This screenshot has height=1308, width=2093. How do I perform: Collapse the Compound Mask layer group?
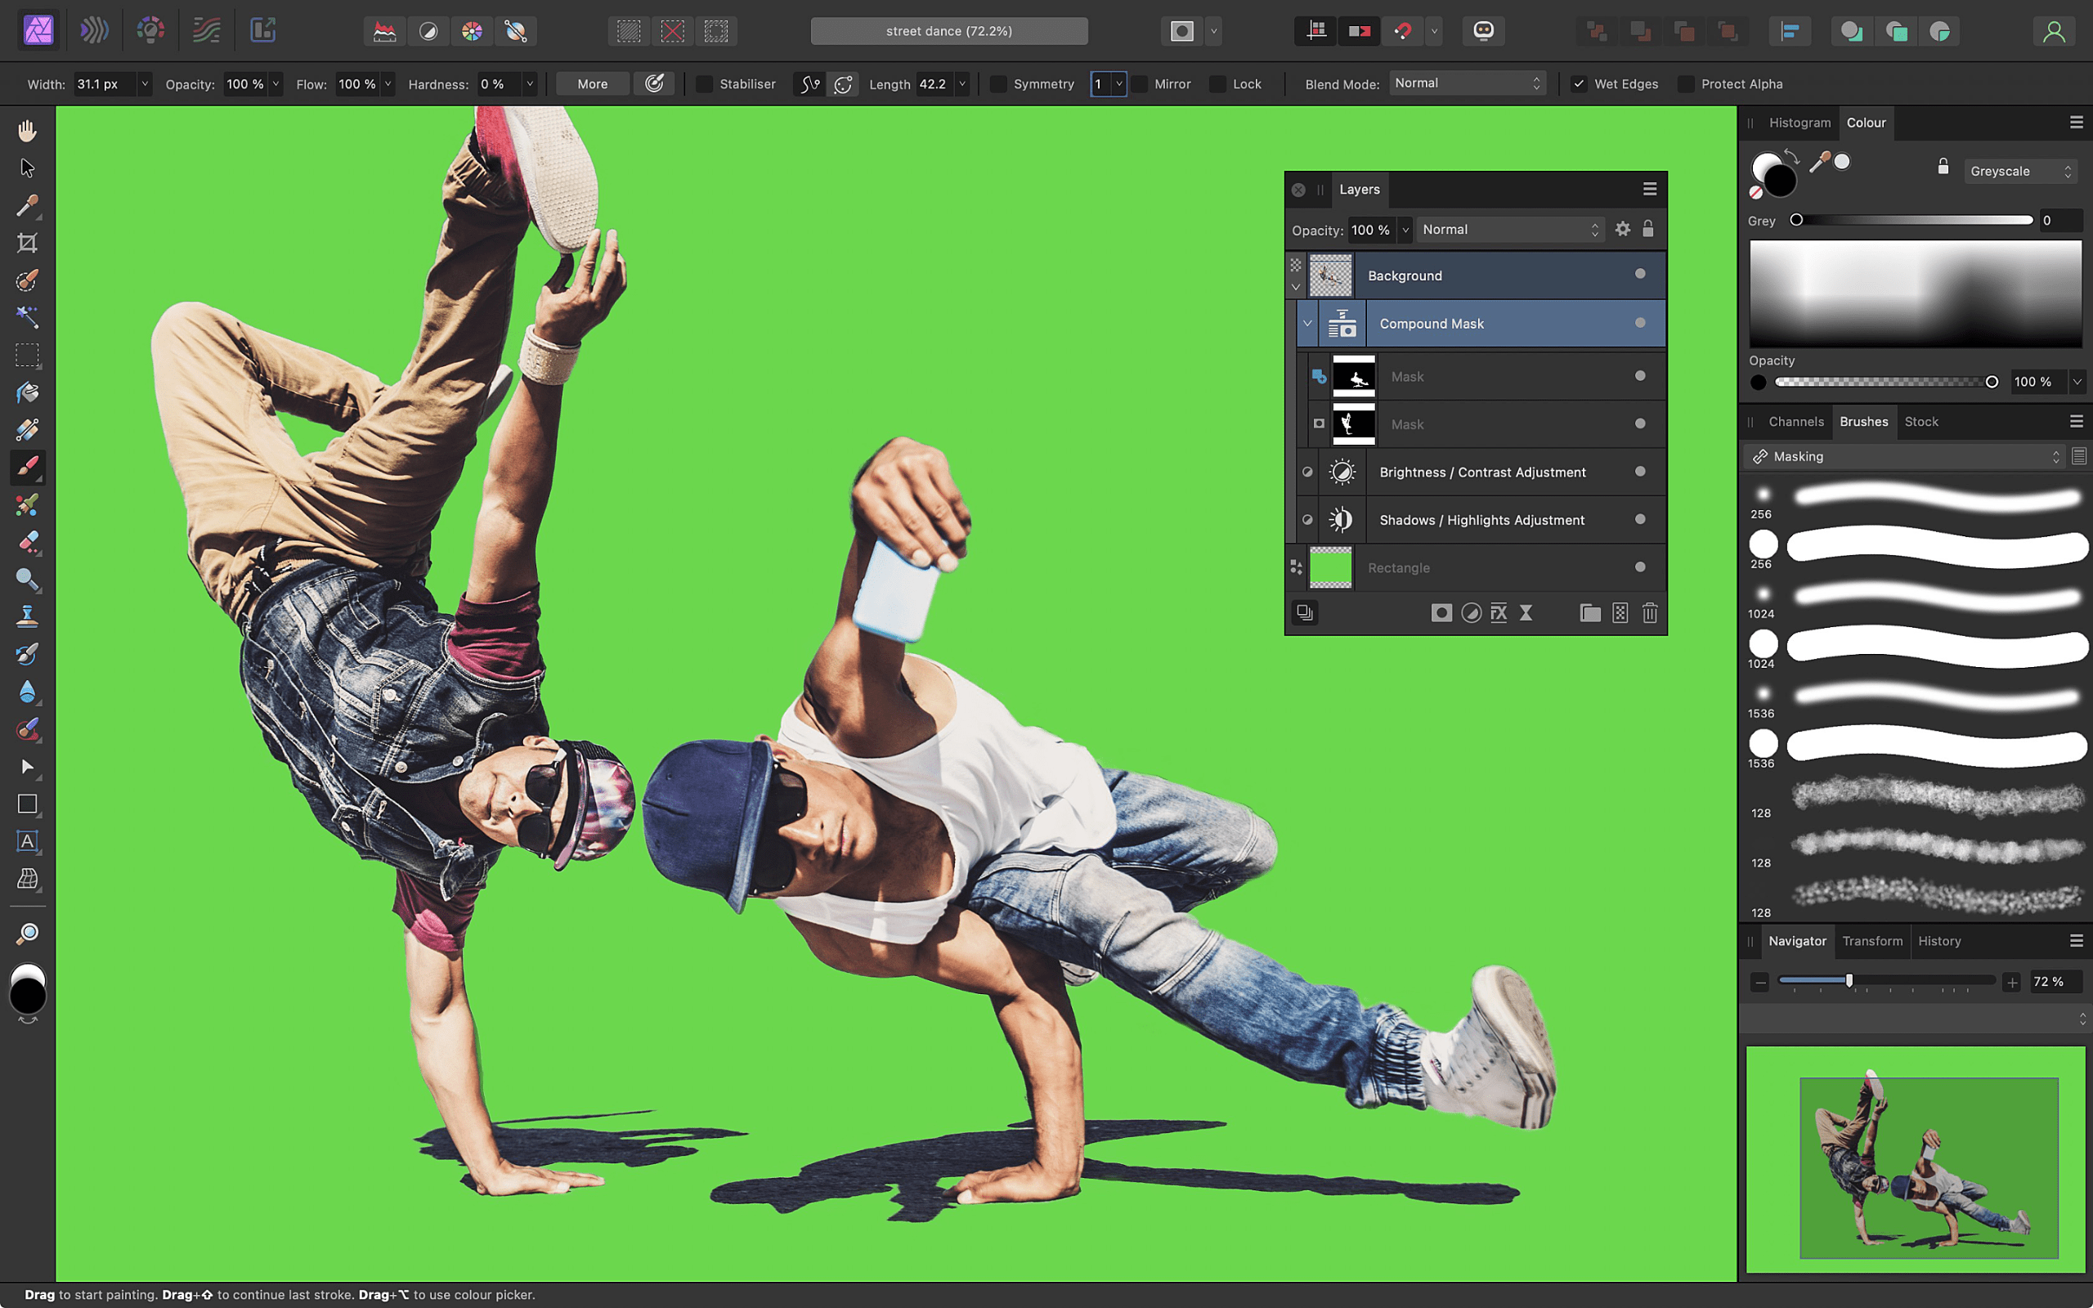pos(1306,323)
